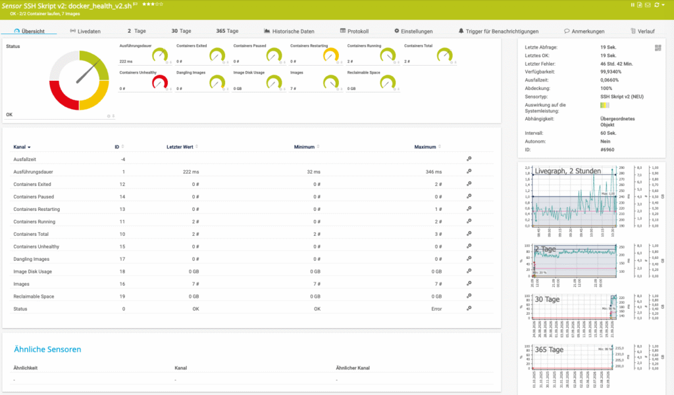Sort the table by ID column
The width and height of the screenshot is (674, 395).
click(x=119, y=147)
